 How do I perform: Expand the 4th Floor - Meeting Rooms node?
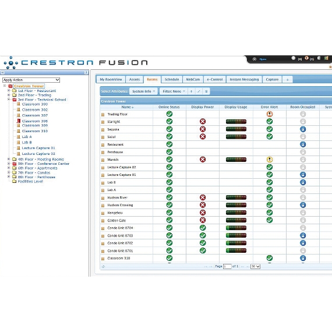coord(9,159)
